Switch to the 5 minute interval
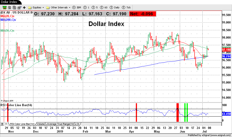Screen dimensions: 232x137 (95, 7)
